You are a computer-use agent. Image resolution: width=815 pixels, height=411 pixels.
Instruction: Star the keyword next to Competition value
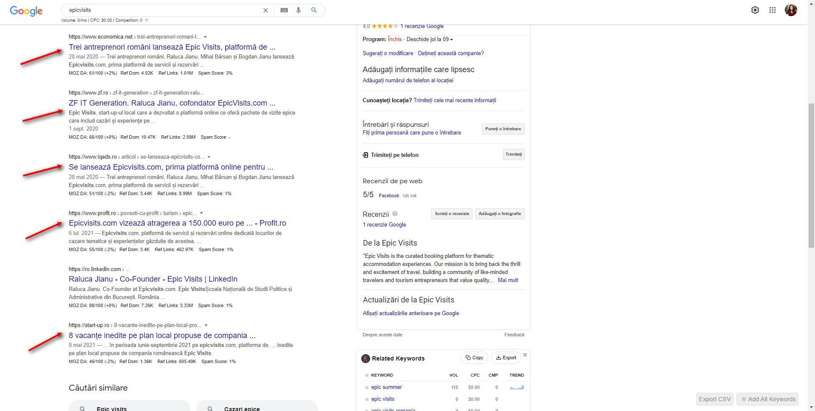pyautogui.click(x=147, y=20)
